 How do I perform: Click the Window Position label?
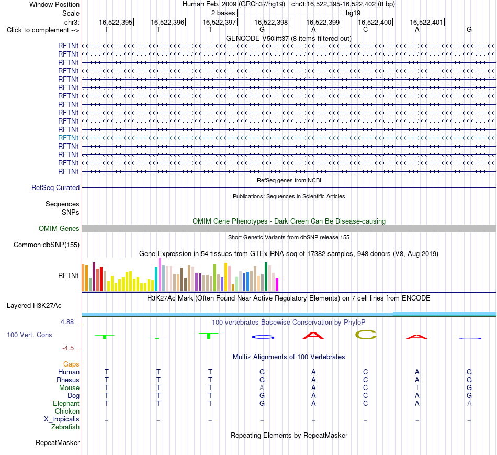(54, 4)
